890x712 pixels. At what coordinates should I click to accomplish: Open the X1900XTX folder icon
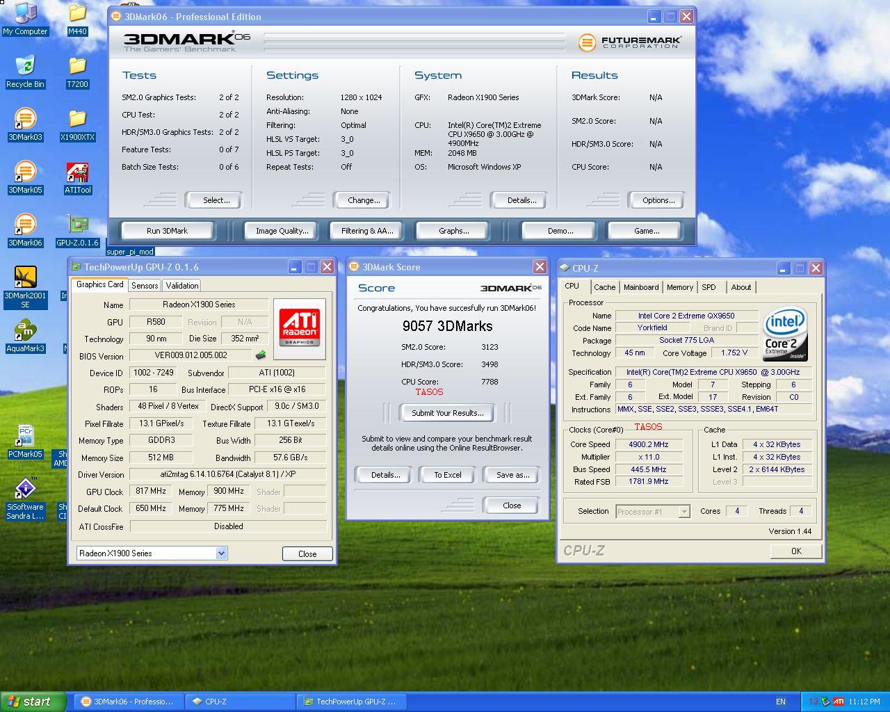[77, 124]
